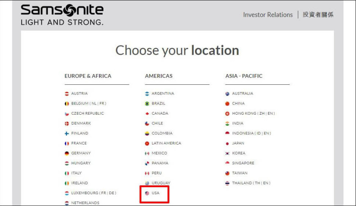Choose COLOMBIA location
This screenshot has width=356, height=206.
pyautogui.click(x=162, y=134)
